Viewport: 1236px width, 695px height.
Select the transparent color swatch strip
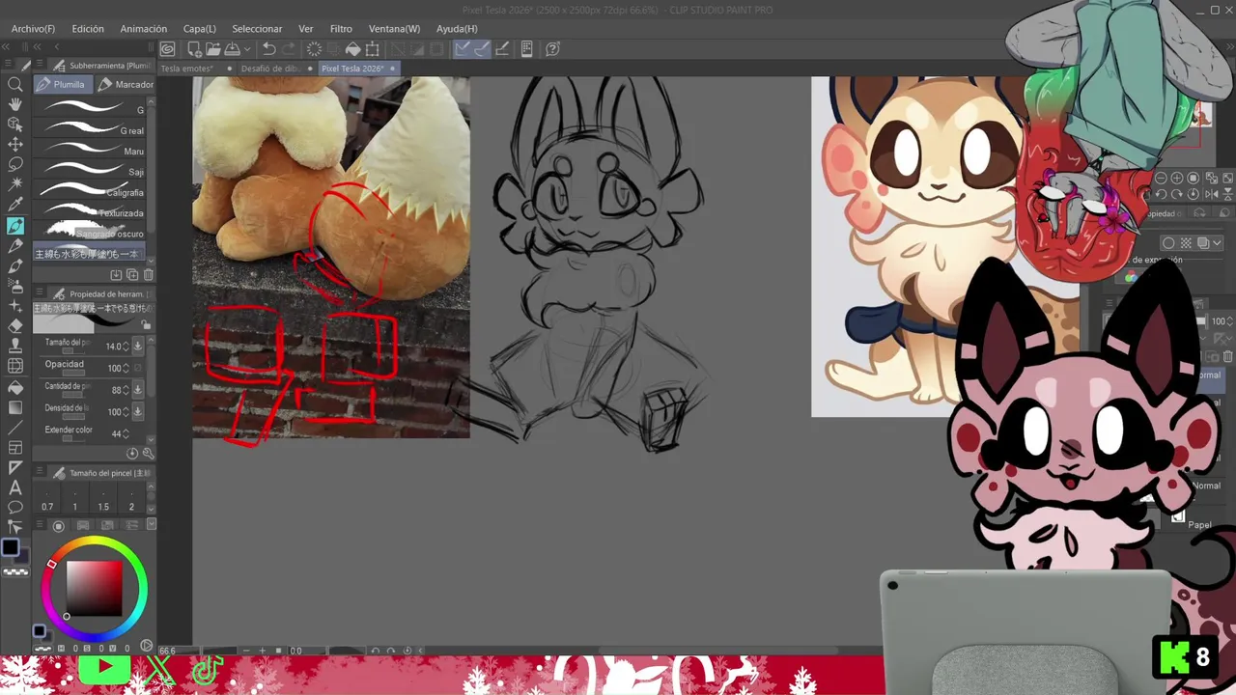[x=15, y=571]
